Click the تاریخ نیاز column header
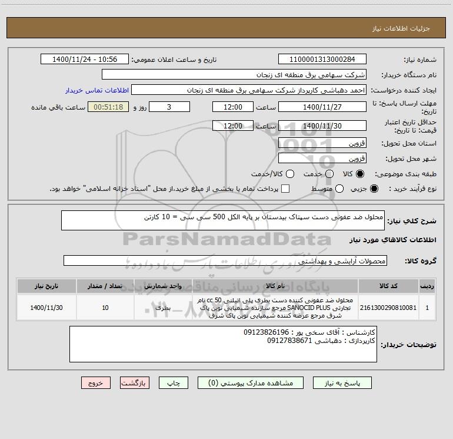The height and width of the screenshot is (439, 453). click(x=46, y=286)
